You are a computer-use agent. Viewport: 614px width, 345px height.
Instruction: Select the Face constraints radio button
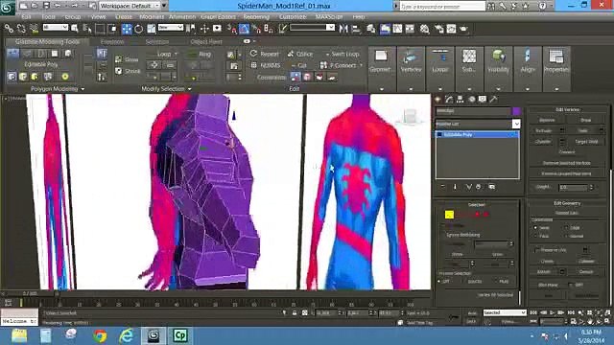535,237
